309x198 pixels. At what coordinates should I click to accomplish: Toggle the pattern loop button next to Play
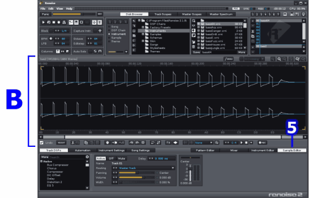[x=49, y=23]
